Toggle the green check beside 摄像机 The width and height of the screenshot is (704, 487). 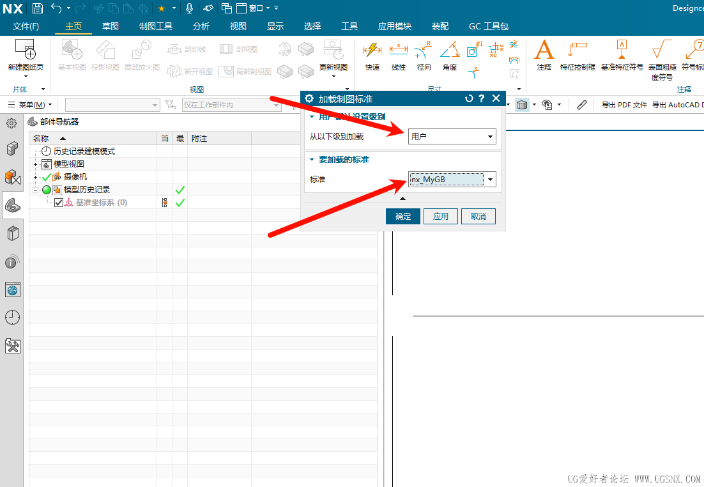pos(46,177)
